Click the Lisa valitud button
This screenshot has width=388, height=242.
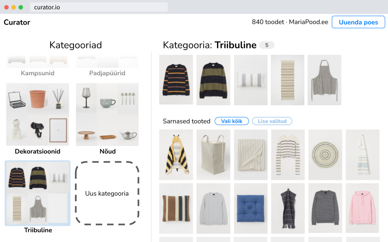(272, 121)
